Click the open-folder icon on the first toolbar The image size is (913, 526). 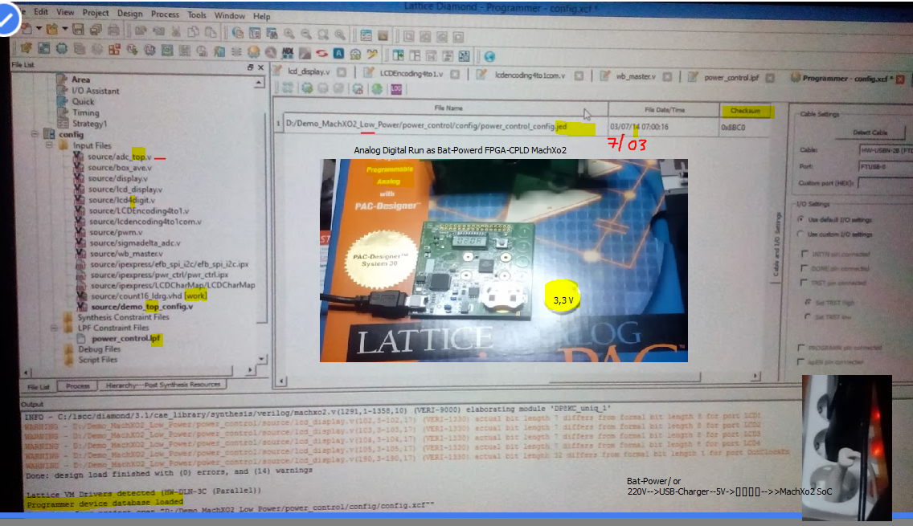click(52, 28)
